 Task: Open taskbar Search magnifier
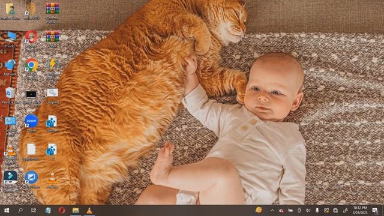click(x=20, y=210)
